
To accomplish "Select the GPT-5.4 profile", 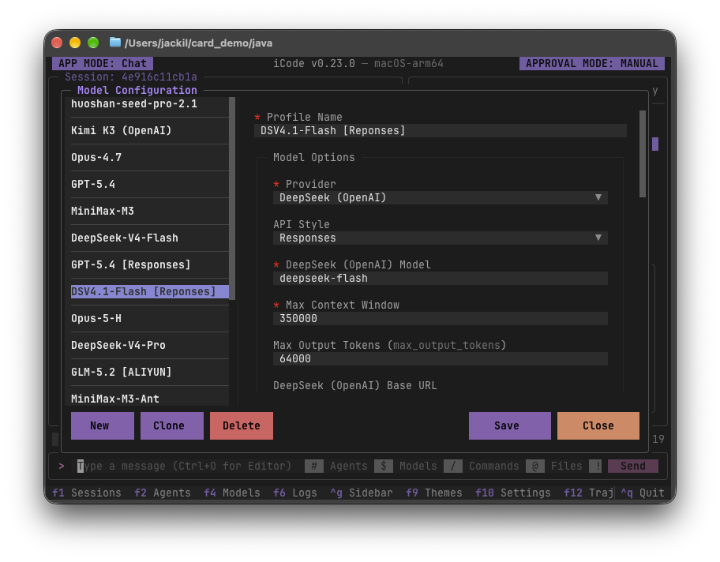I will [150, 185].
